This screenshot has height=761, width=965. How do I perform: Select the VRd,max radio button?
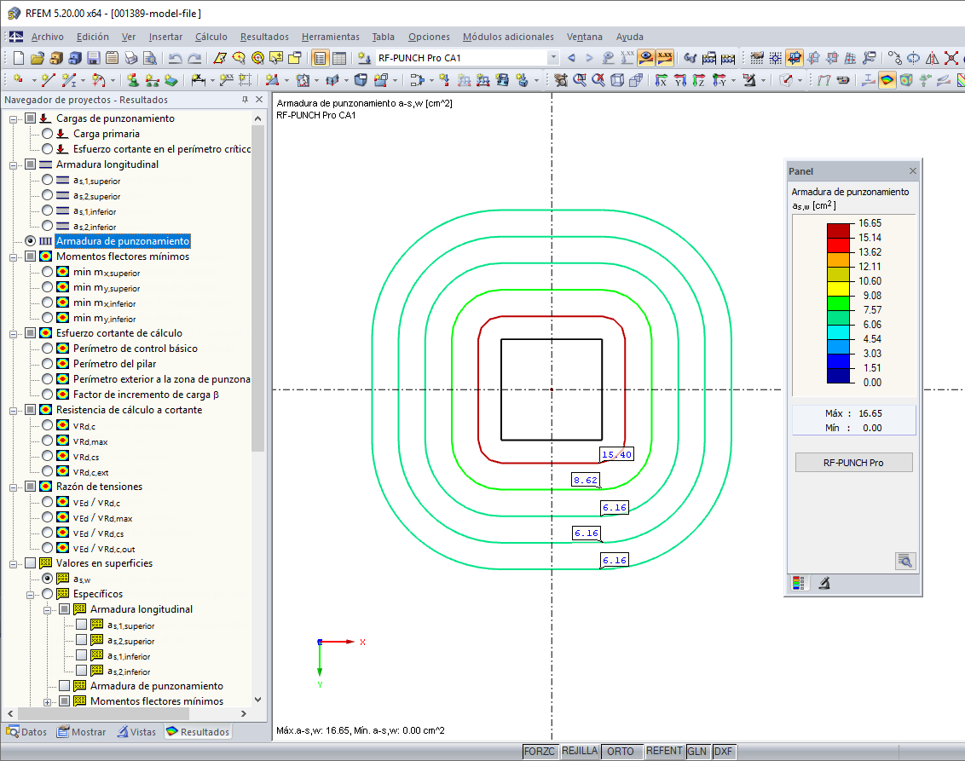tap(48, 441)
